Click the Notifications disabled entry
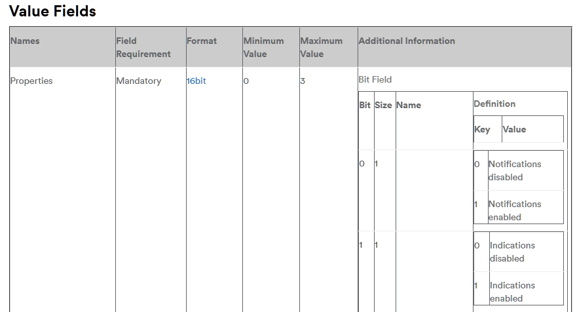Screen dimensions: 577x312 (514, 170)
